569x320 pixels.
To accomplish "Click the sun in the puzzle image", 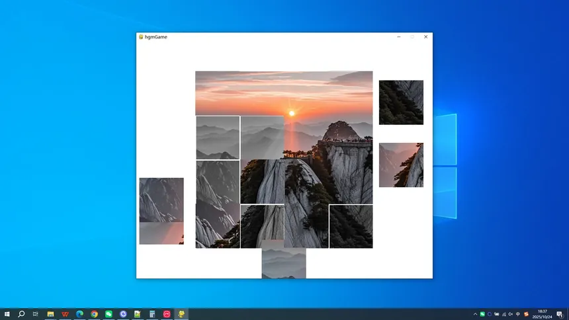I will click(x=292, y=113).
